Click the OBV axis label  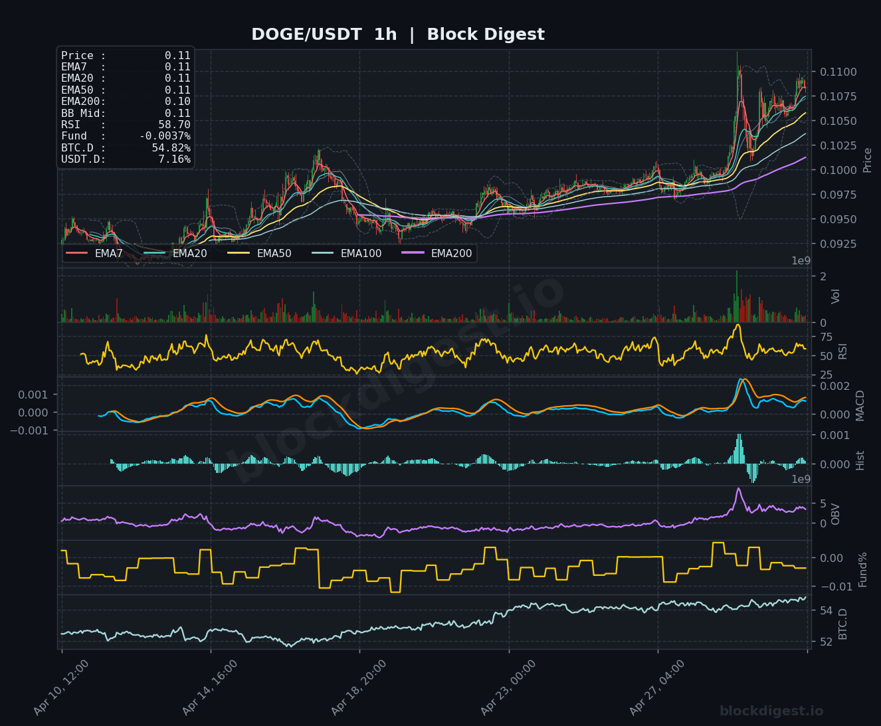836,513
